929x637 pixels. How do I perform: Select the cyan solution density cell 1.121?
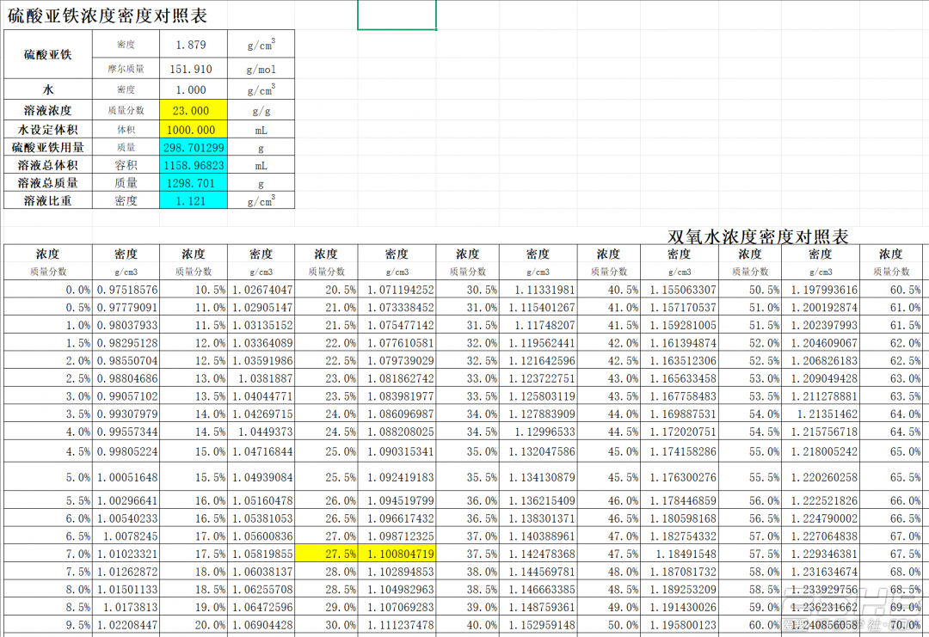point(194,200)
